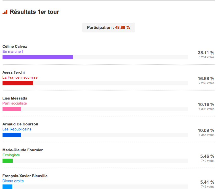
Task: Click the 38.11 % score figure
Action: 206,53
